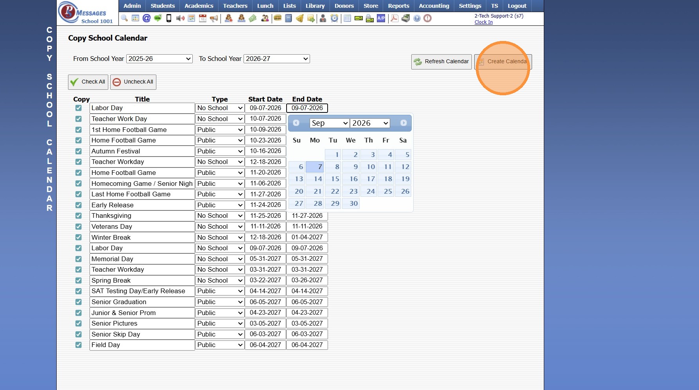Image resolution: width=699 pixels, height=390 pixels.
Task: Expand Type dropdown for Thanksgiving
Action: (220, 215)
